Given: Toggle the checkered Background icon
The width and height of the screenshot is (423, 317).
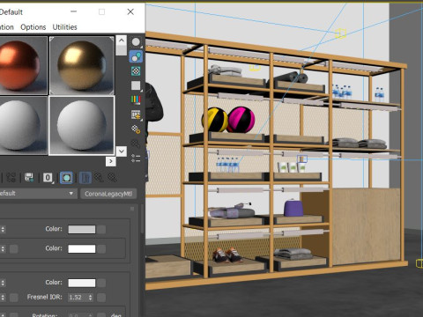Looking at the screenshot, I should [136, 71].
